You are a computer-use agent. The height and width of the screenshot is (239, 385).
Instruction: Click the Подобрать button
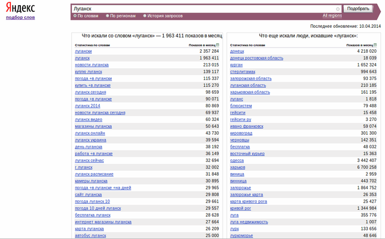358,9
